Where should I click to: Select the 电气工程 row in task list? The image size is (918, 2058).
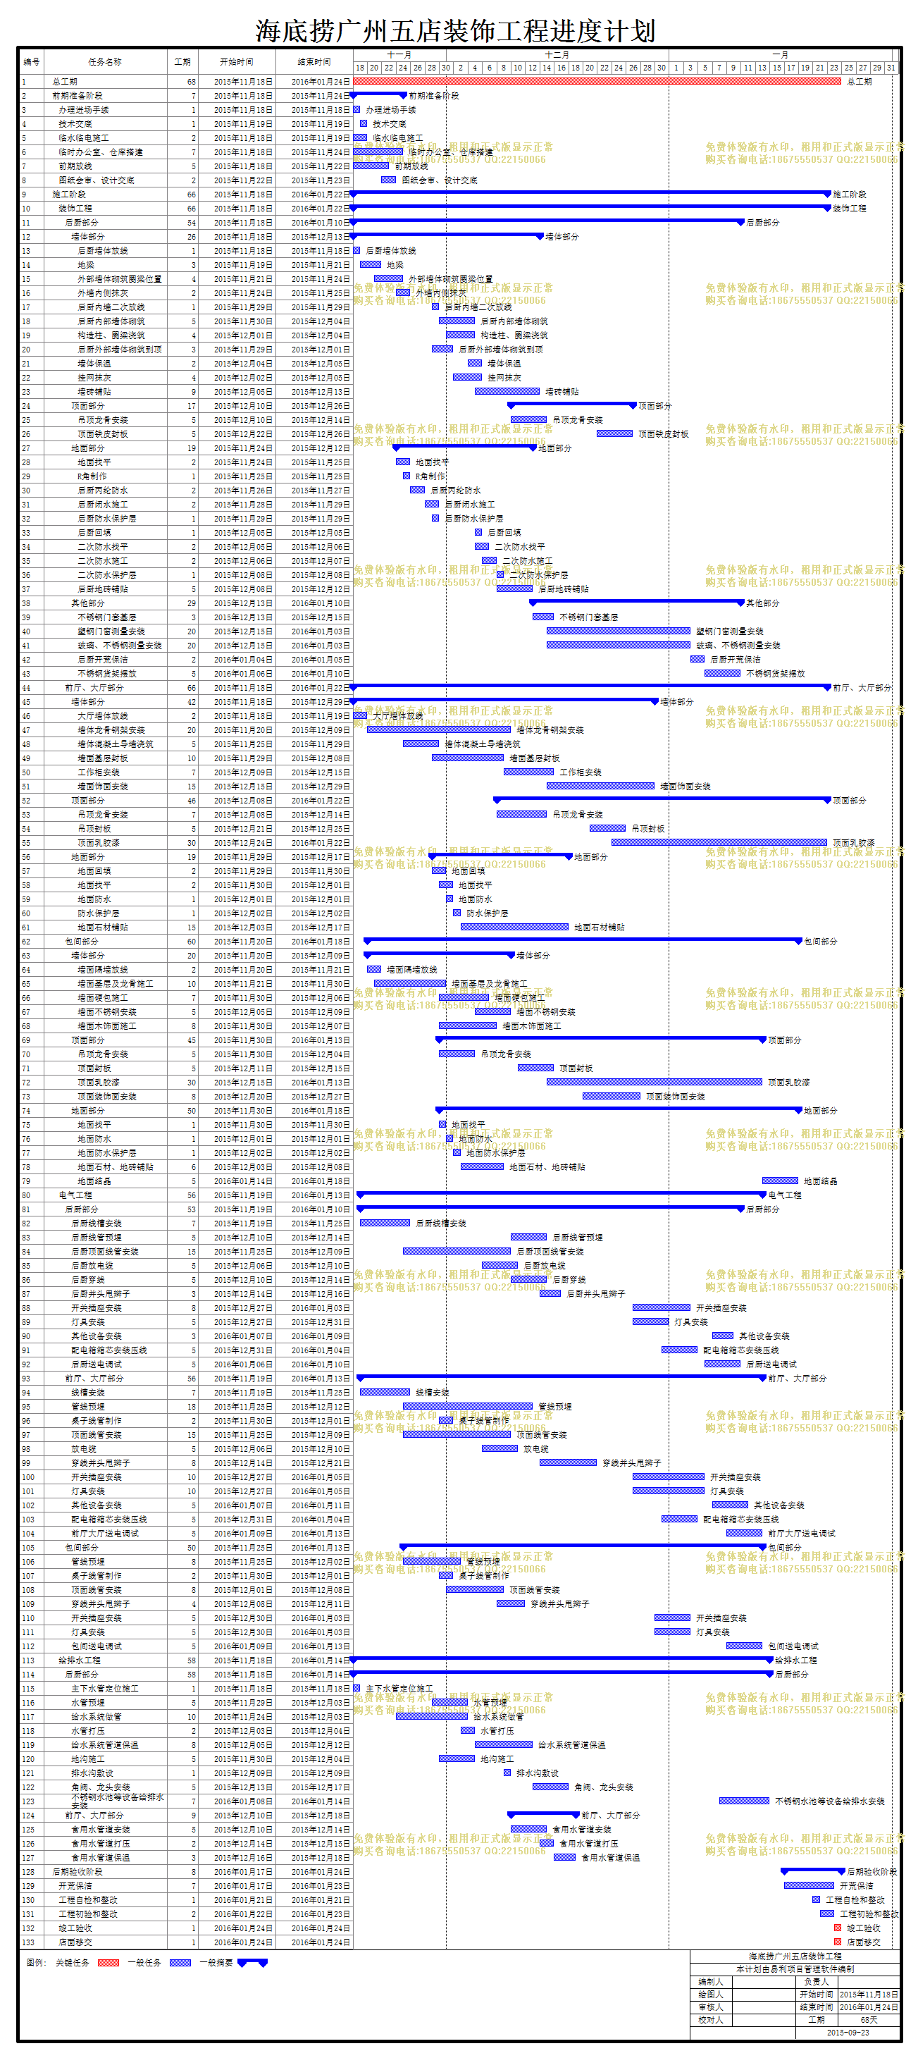point(75,1195)
